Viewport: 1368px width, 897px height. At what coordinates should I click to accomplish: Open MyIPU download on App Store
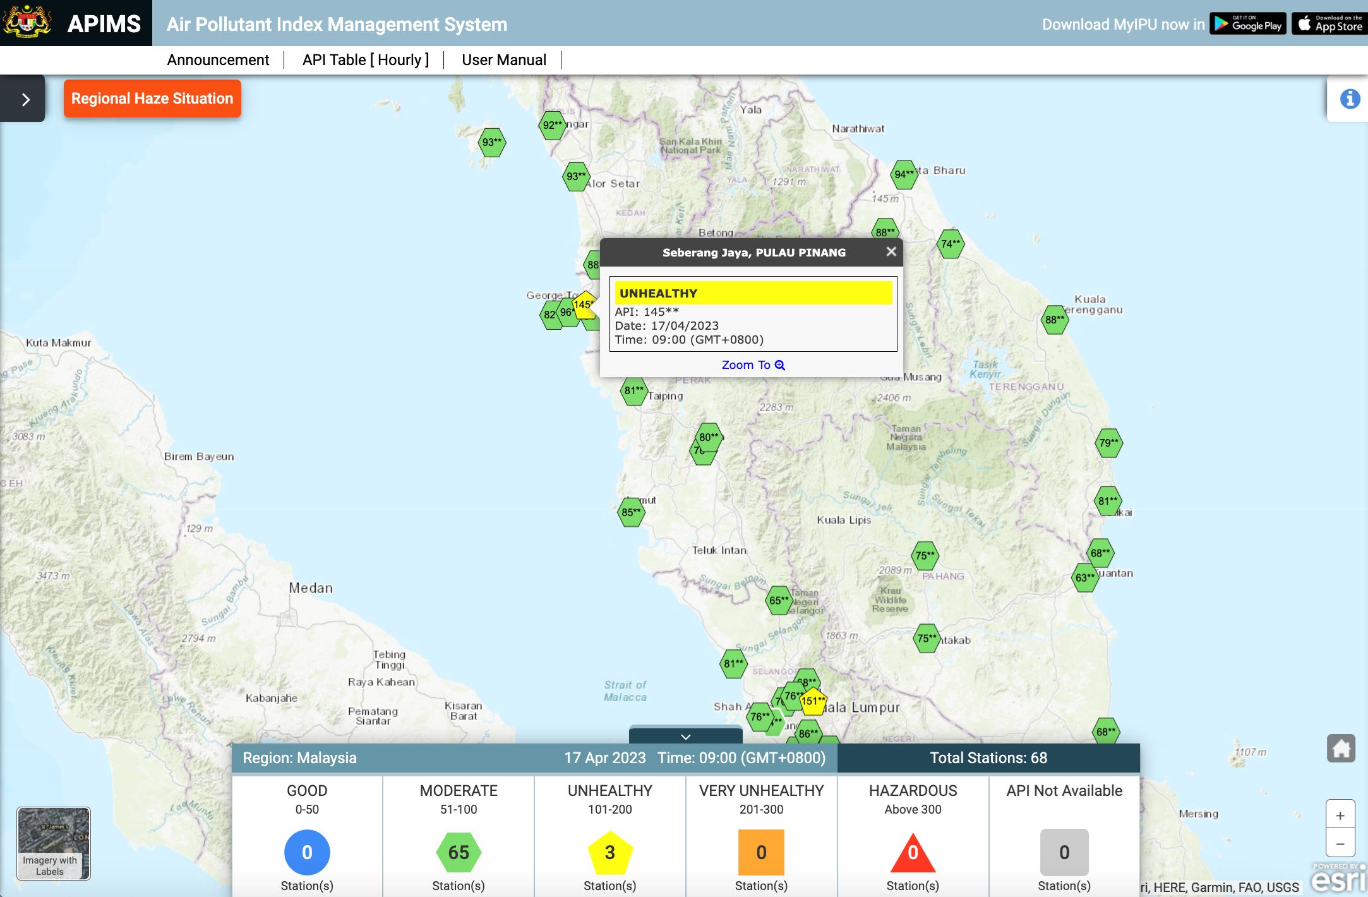click(x=1329, y=25)
